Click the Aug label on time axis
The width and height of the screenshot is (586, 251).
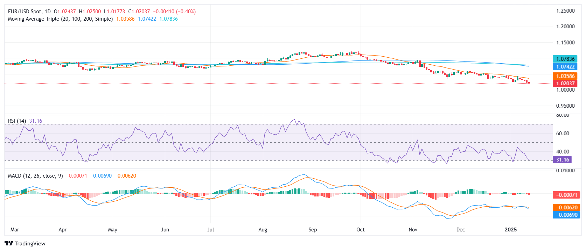click(x=263, y=230)
